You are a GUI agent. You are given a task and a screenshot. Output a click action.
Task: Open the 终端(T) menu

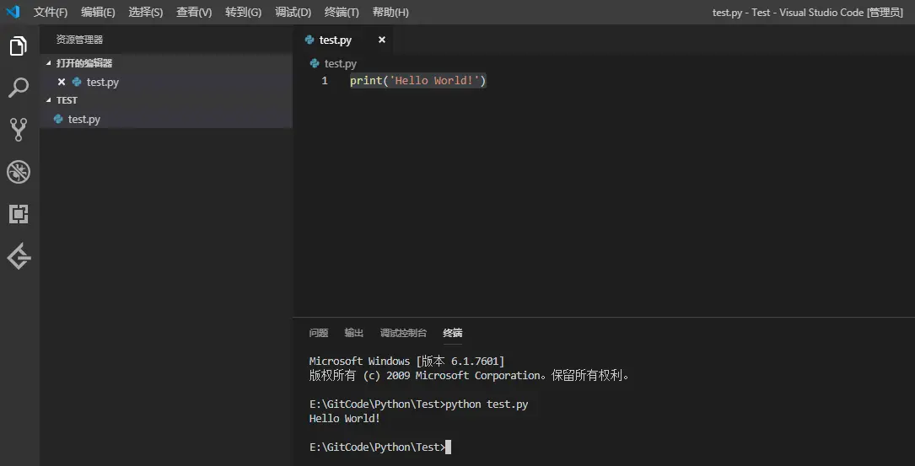pos(342,13)
